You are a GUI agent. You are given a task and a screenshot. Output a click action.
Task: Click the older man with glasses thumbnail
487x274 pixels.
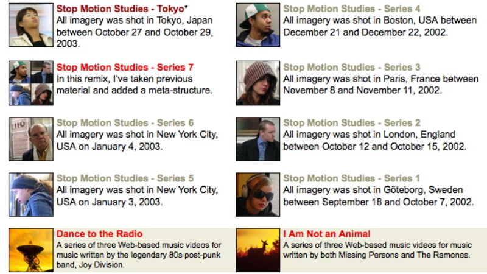[31, 139]
